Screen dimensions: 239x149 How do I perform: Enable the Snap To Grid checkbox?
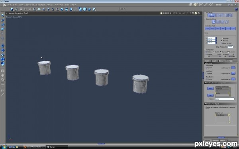coord(222,43)
